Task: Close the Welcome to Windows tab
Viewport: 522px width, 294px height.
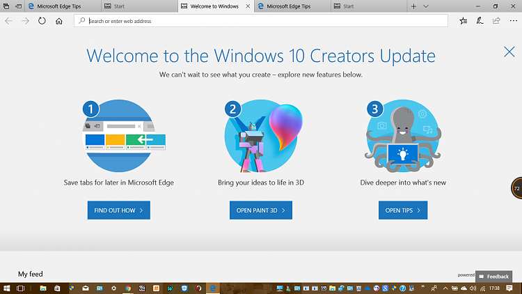Action: coord(248,6)
